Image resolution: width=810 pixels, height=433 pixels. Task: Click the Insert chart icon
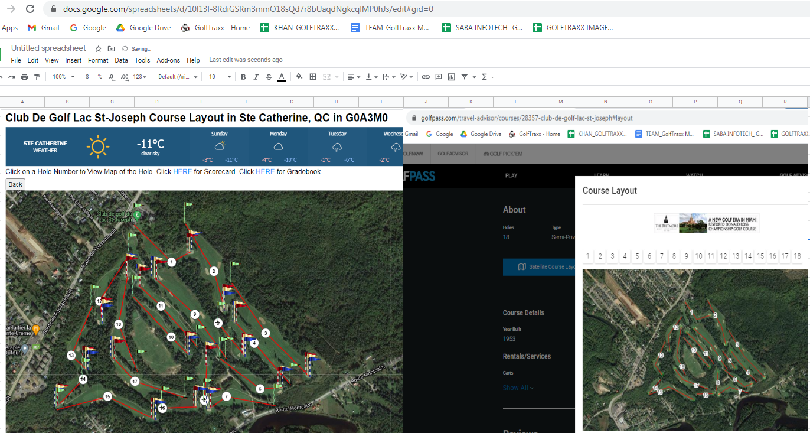452,77
